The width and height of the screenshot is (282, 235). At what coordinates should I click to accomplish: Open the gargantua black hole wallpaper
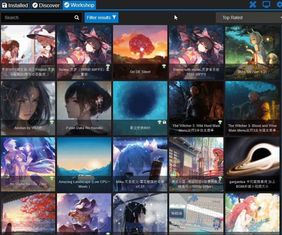(x=252, y=164)
